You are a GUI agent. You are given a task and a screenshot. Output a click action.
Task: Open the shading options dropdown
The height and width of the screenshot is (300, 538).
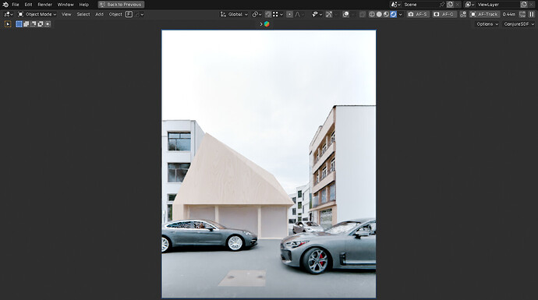coord(401,14)
